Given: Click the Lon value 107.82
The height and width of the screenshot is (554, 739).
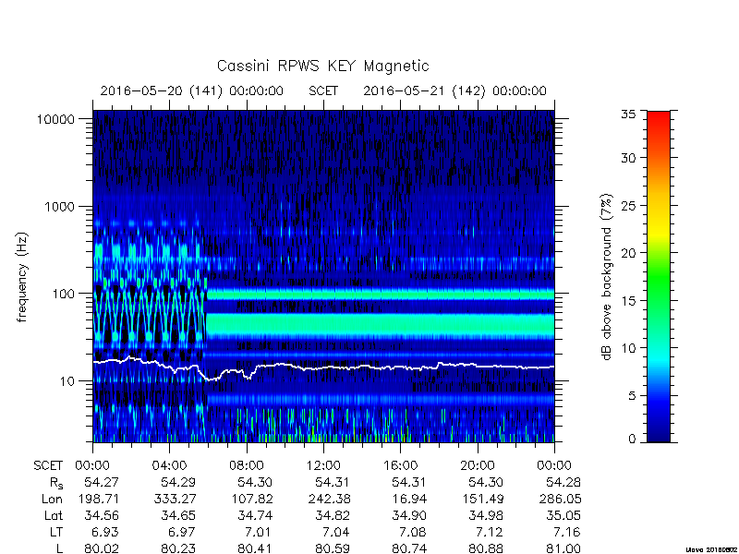Looking at the screenshot, I should click(x=251, y=499).
